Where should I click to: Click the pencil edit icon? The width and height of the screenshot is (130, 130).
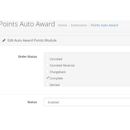tap(4, 40)
